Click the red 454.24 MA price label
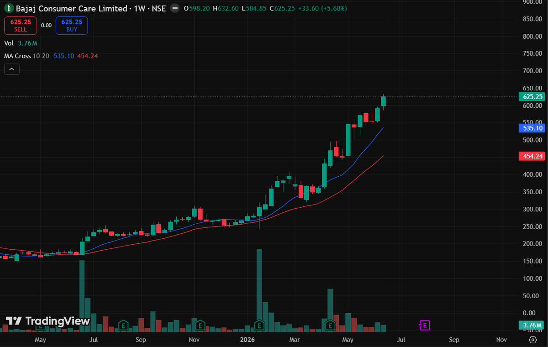Image resolution: width=548 pixels, height=347 pixels. pos(532,156)
